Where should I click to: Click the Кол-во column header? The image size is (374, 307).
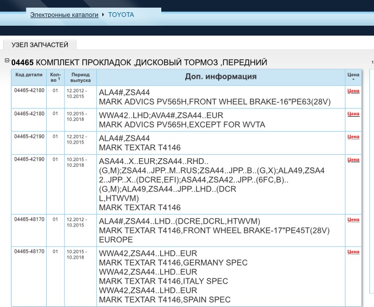click(x=56, y=78)
